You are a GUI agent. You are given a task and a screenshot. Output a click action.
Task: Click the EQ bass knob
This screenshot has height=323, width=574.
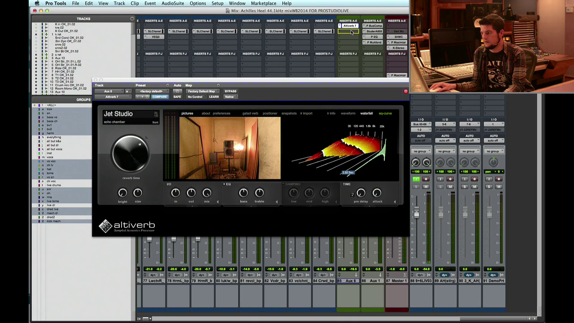[244, 192]
